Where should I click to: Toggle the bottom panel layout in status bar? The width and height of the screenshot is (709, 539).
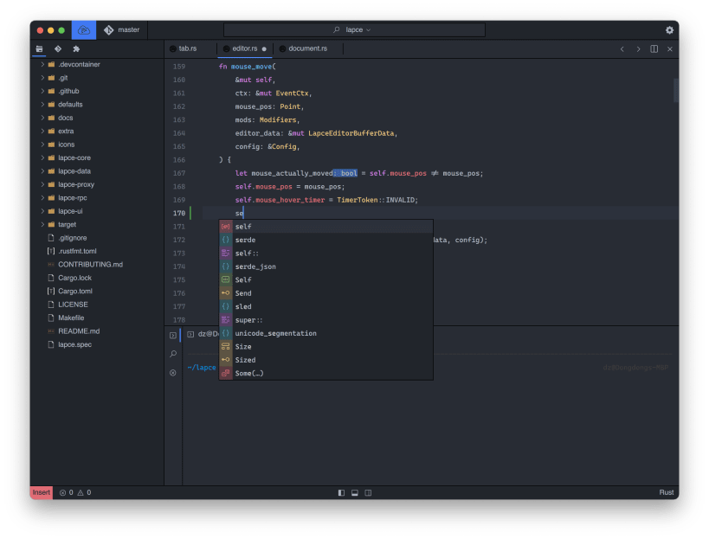(x=354, y=492)
